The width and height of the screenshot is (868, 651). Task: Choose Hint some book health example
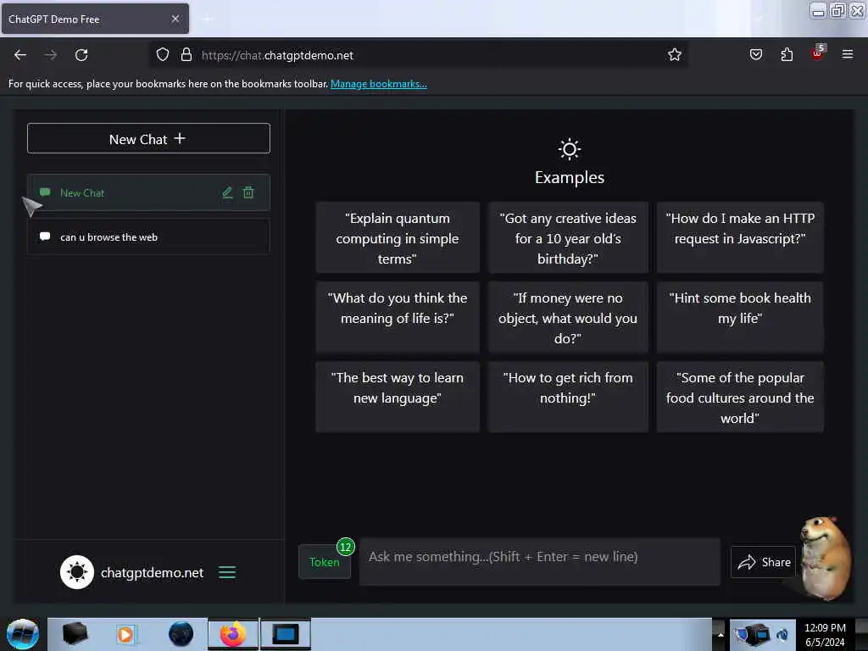pos(740,317)
